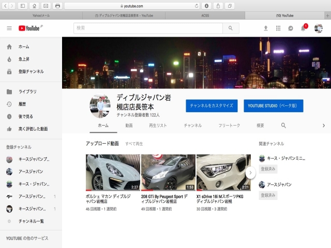Viewport: 331px width, 248px height.
Task: Open 高く評価した動画 liked videos
Action: 31,129
